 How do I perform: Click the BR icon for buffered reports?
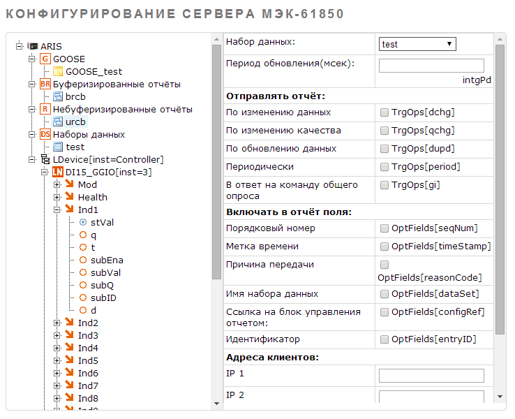tap(45, 84)
